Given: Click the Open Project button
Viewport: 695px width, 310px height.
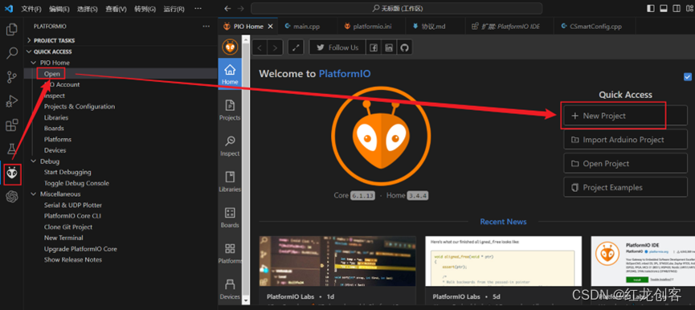Looking at the screenshot, I should (x=625, y=163).
